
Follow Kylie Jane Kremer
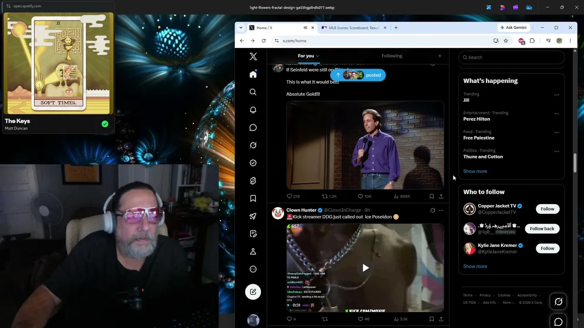pos(547,248)
